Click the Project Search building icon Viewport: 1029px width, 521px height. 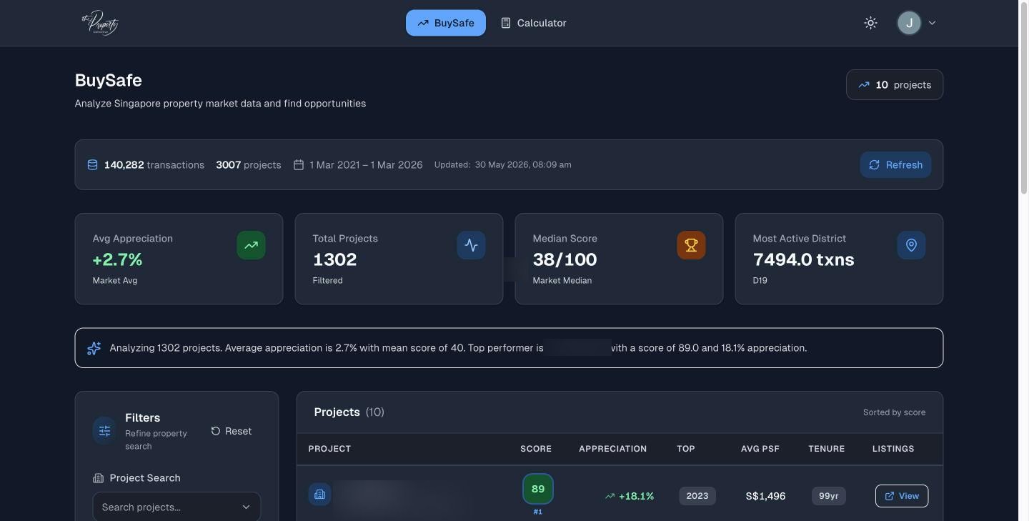coord(98,478)
